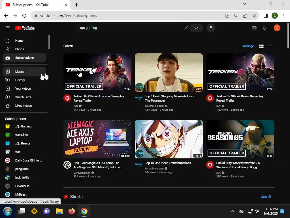This screenshot has height=218, width=290.
Task: Click the volume speaker tray icon
Action: click(257, 211)
